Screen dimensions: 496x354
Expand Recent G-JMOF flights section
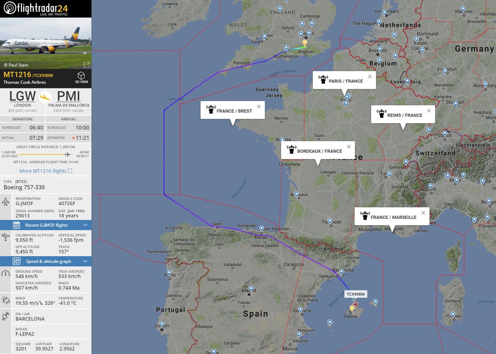45,225
